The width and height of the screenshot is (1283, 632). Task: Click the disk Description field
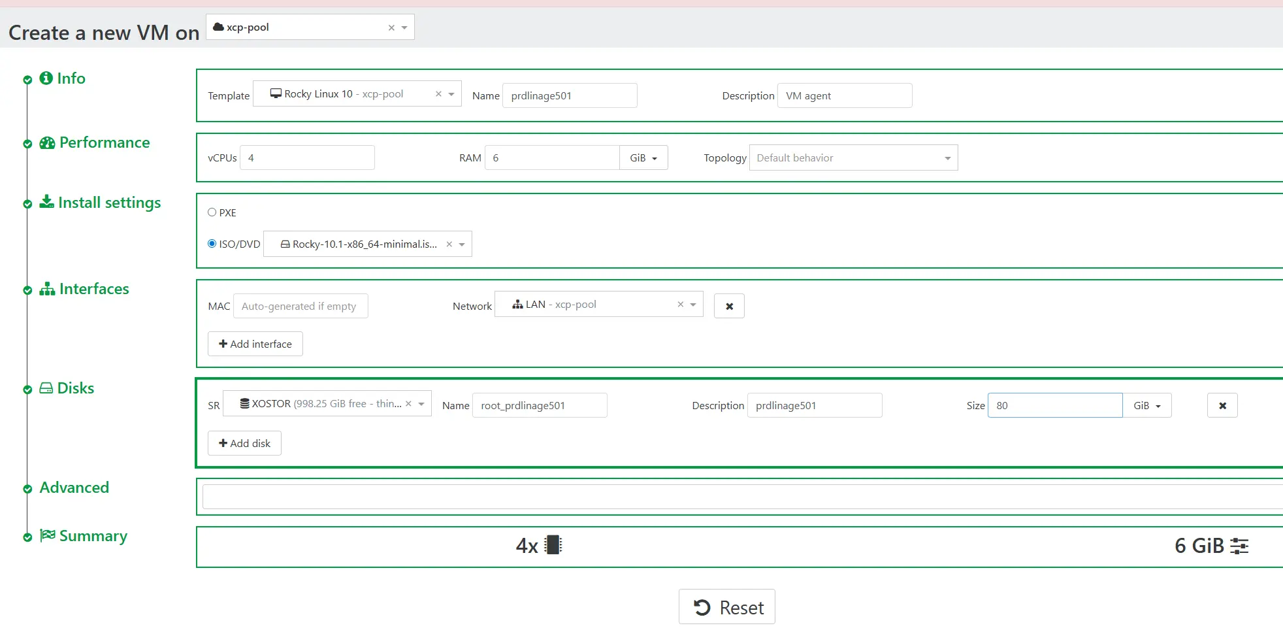click(815, 405)
